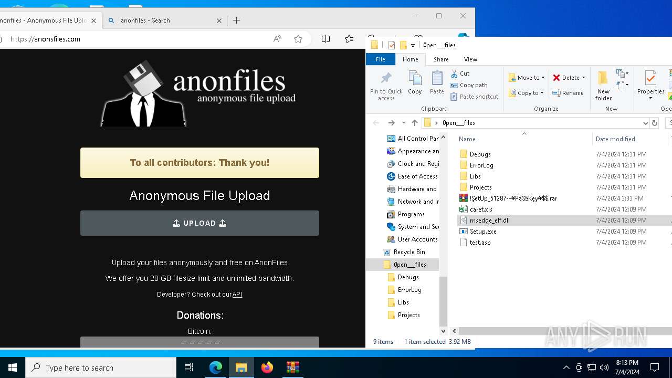Screen dimensions: 672x378
Task: Select the Projects folder in file list
Action: click(480, 187)
